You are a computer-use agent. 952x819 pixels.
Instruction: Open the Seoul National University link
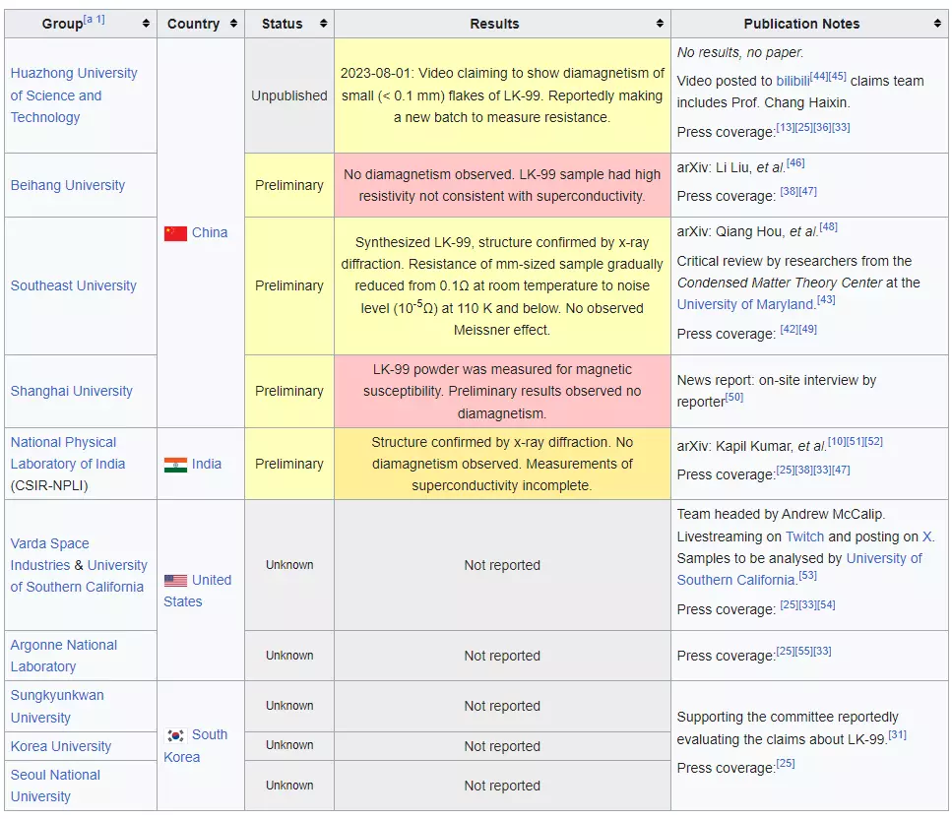(x=56, y=786)
